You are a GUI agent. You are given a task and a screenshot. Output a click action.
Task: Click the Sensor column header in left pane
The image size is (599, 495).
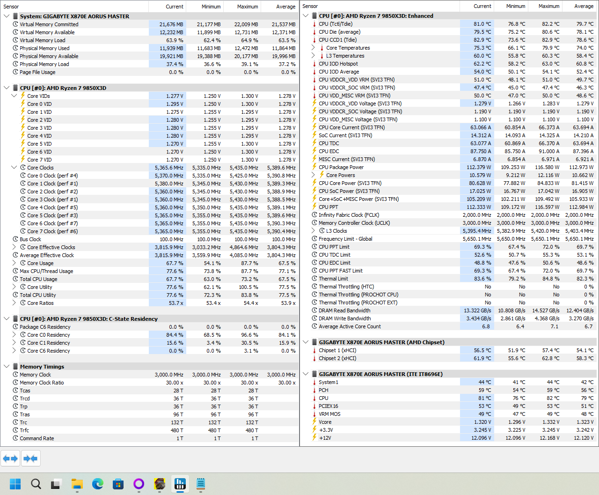[74, 7]
